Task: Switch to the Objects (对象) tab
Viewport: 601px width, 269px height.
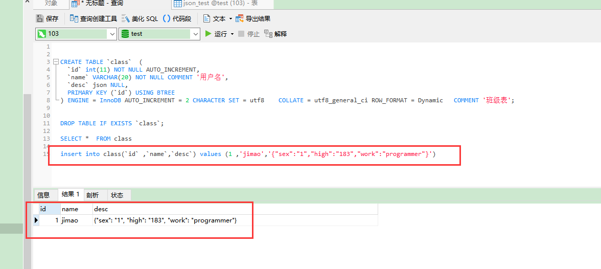Action: click(51, 4)
